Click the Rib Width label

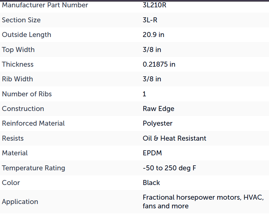click(17, 79)
